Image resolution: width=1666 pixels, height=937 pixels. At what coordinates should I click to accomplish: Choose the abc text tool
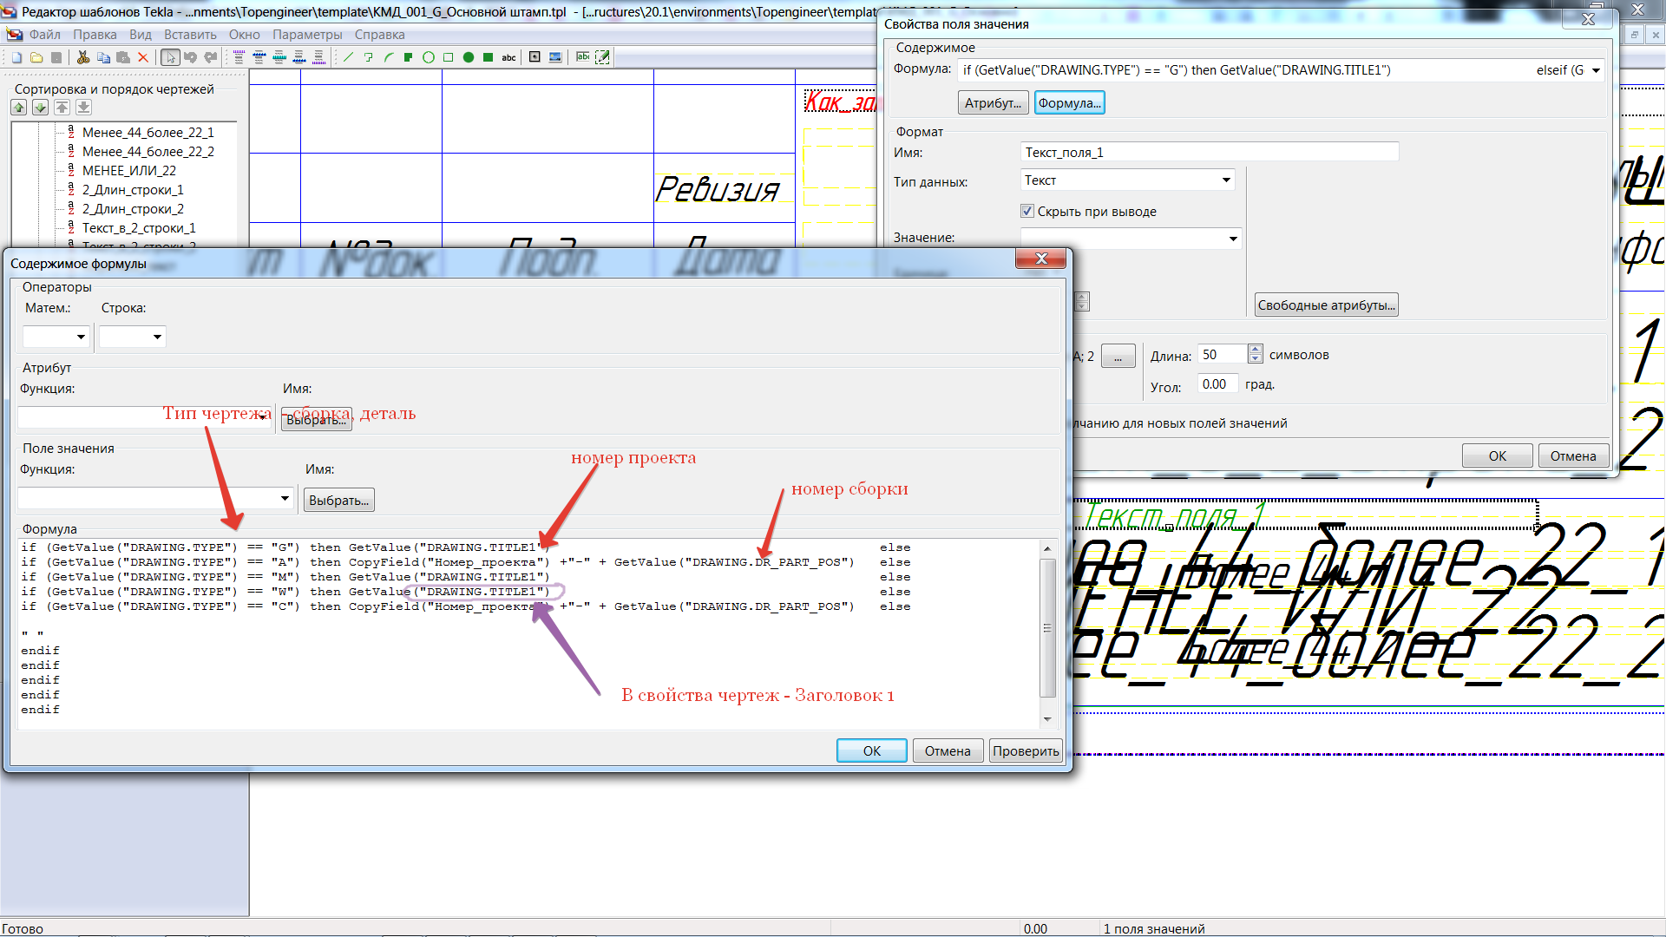pyautogui.click(x=508, y=57)
